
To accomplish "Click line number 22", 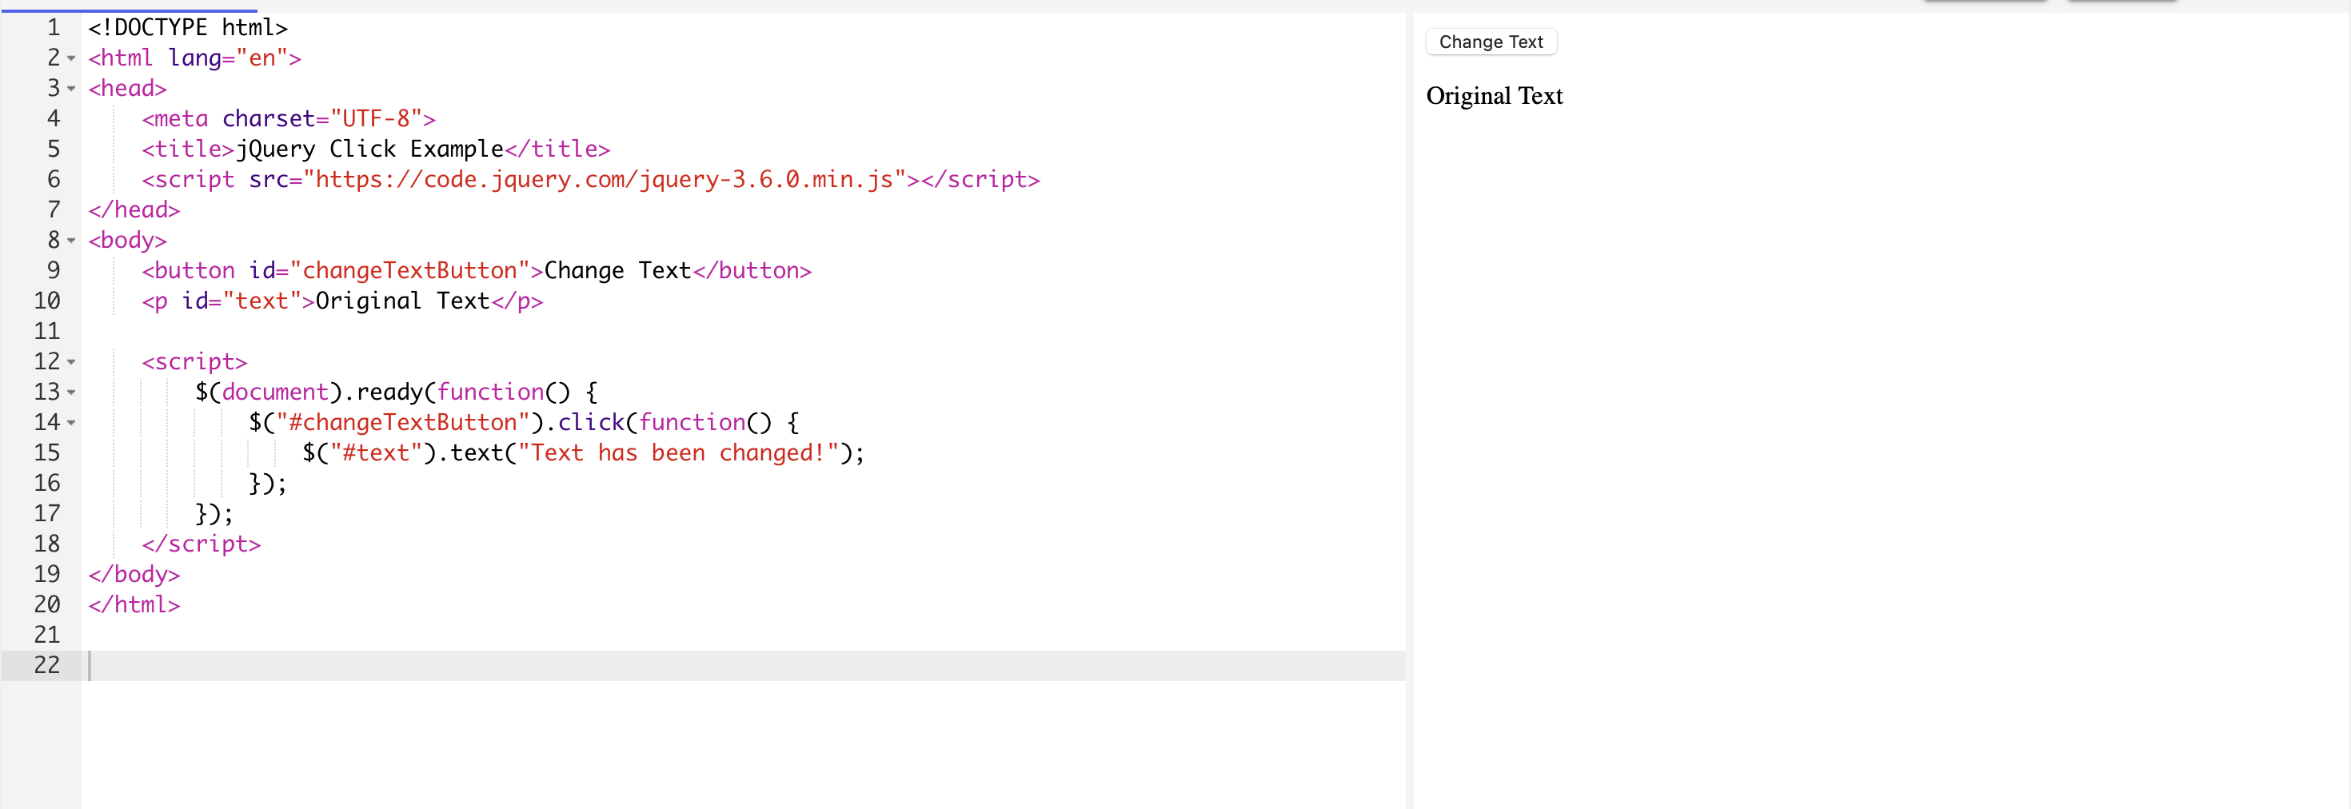I will [45, 665].
